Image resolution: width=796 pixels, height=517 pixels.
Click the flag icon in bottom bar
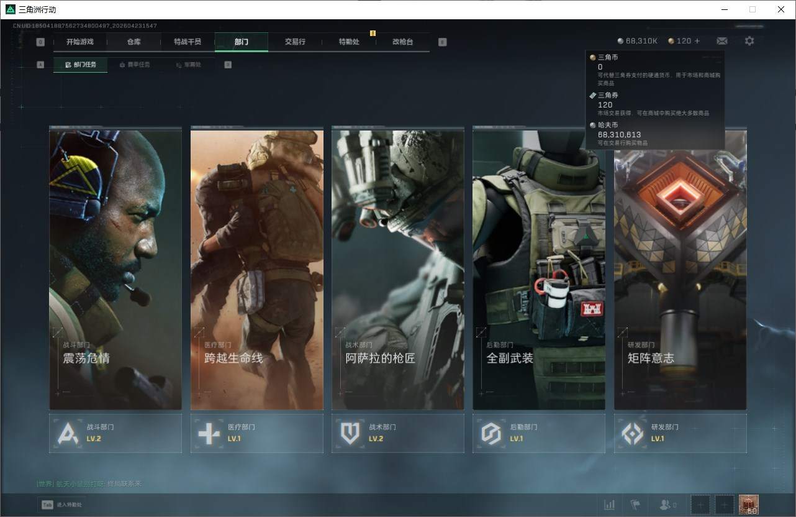point(635,505)
